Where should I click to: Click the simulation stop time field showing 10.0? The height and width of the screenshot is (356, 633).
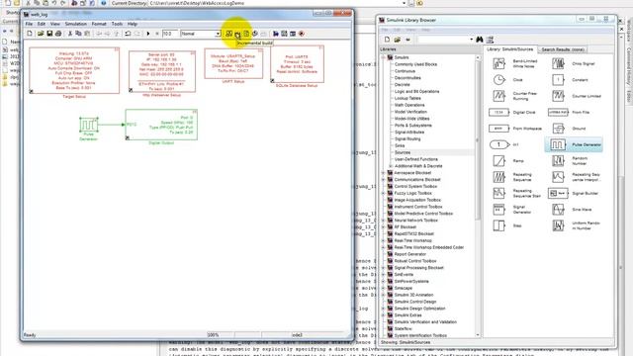tap(170, 34)
